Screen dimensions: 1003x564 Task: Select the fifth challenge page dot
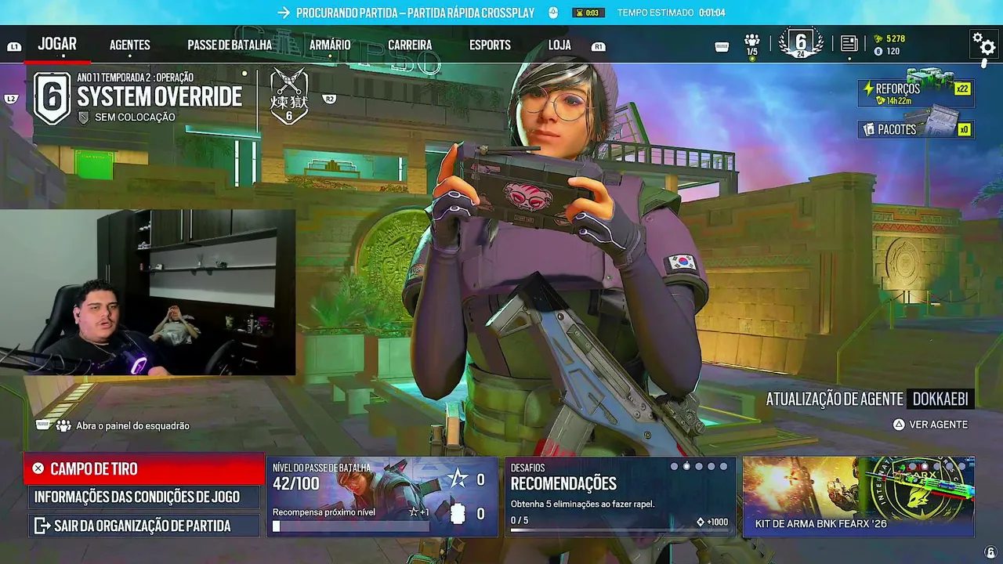pos(723,467)
